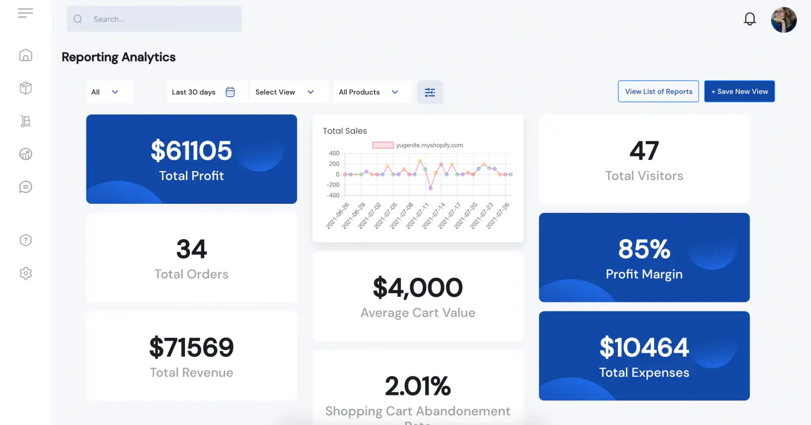Focus the Search input field
Viewport: 811px width, 425px height.
pyautogui.click(x=154, y=19)
